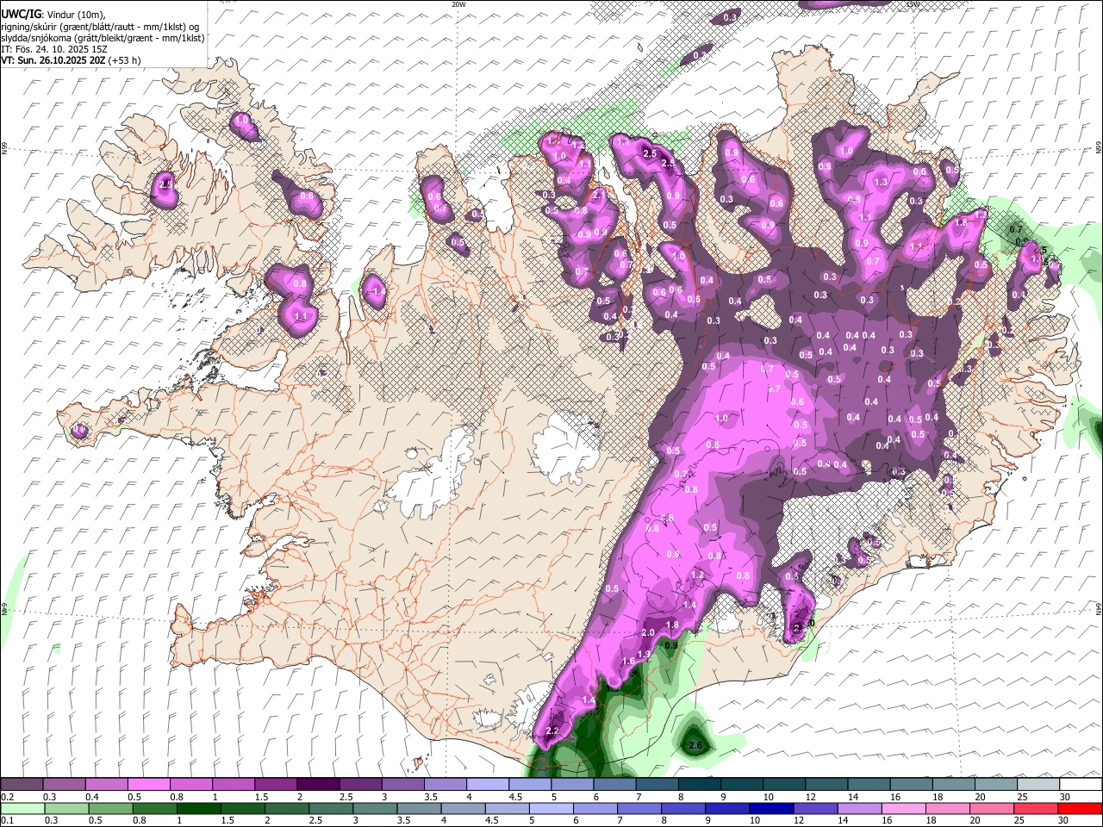Pick the lower legend blue swatch starting at 8
This screenshot has height=827, width=1103.
[683, 808]
